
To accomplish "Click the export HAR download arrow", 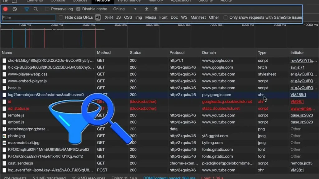I will pyautogui.click(x=156, y=9).
